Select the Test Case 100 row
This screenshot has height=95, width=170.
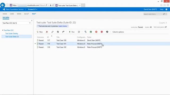point(103,40)
